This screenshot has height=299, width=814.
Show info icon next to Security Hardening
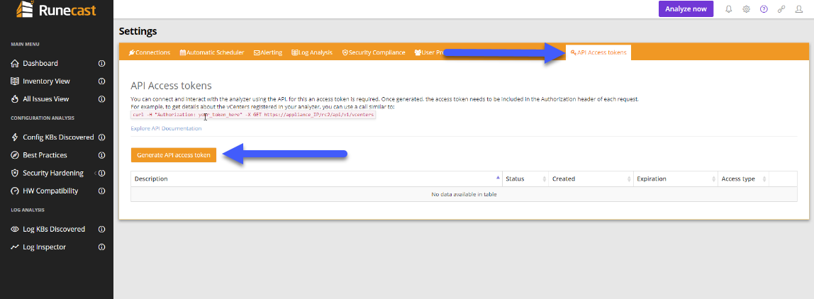pyautogui.click(x=102, y=173)
